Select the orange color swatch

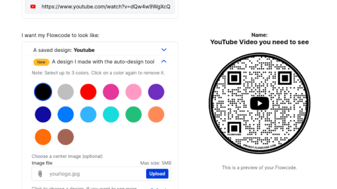coord(43,137)
